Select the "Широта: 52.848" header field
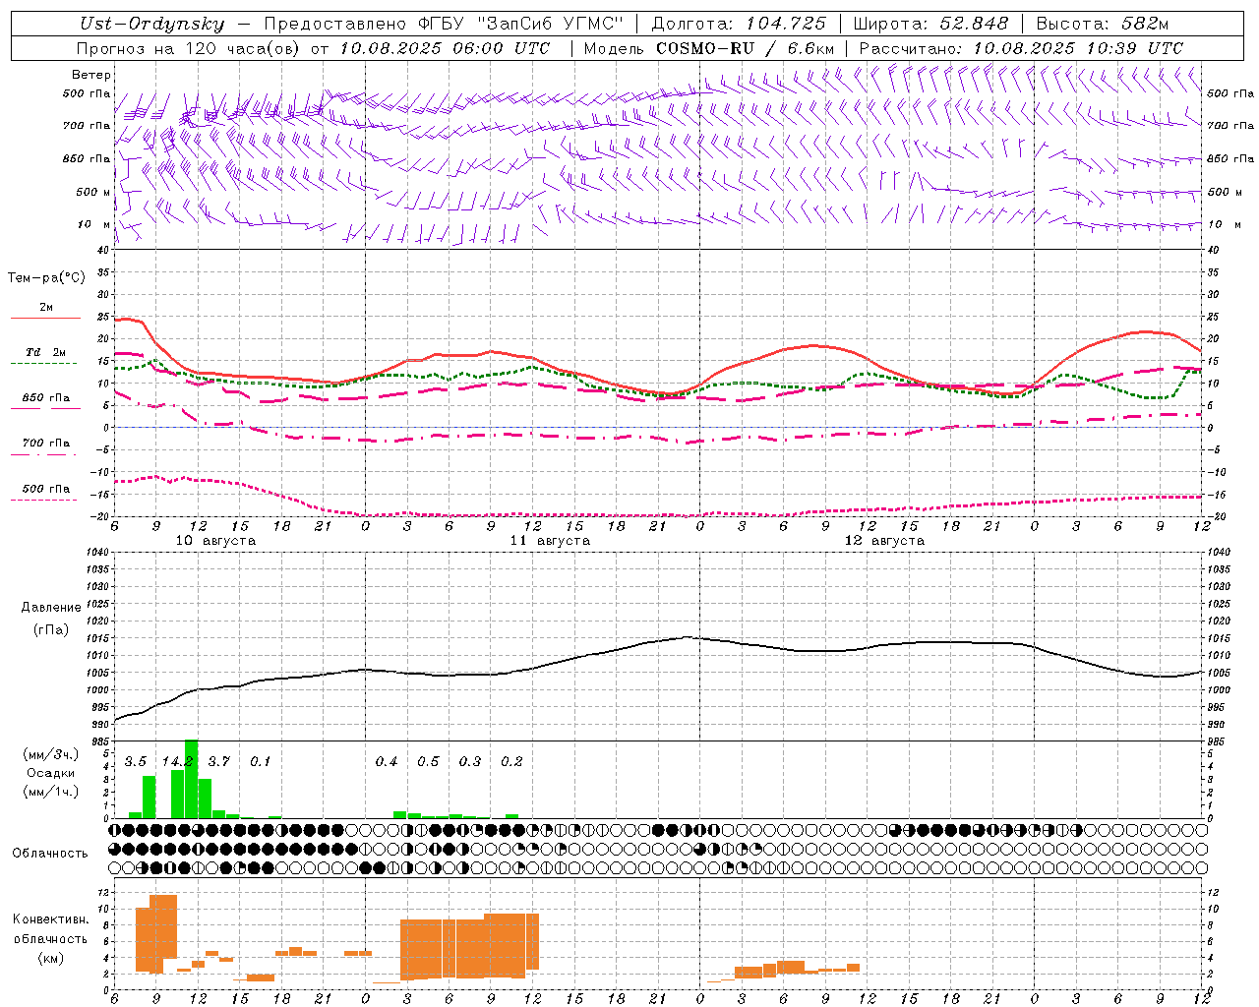The width and height of the screenshot is (1259, 1007). point(930,25)
